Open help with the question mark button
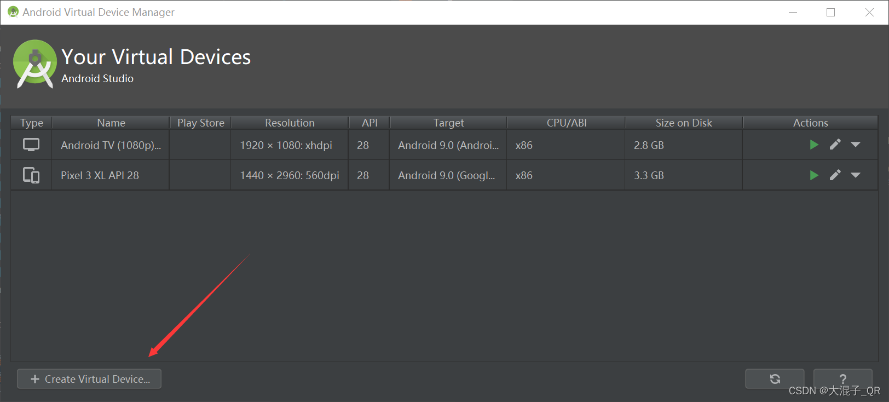 pyautogui.click(x=843, y=379)
